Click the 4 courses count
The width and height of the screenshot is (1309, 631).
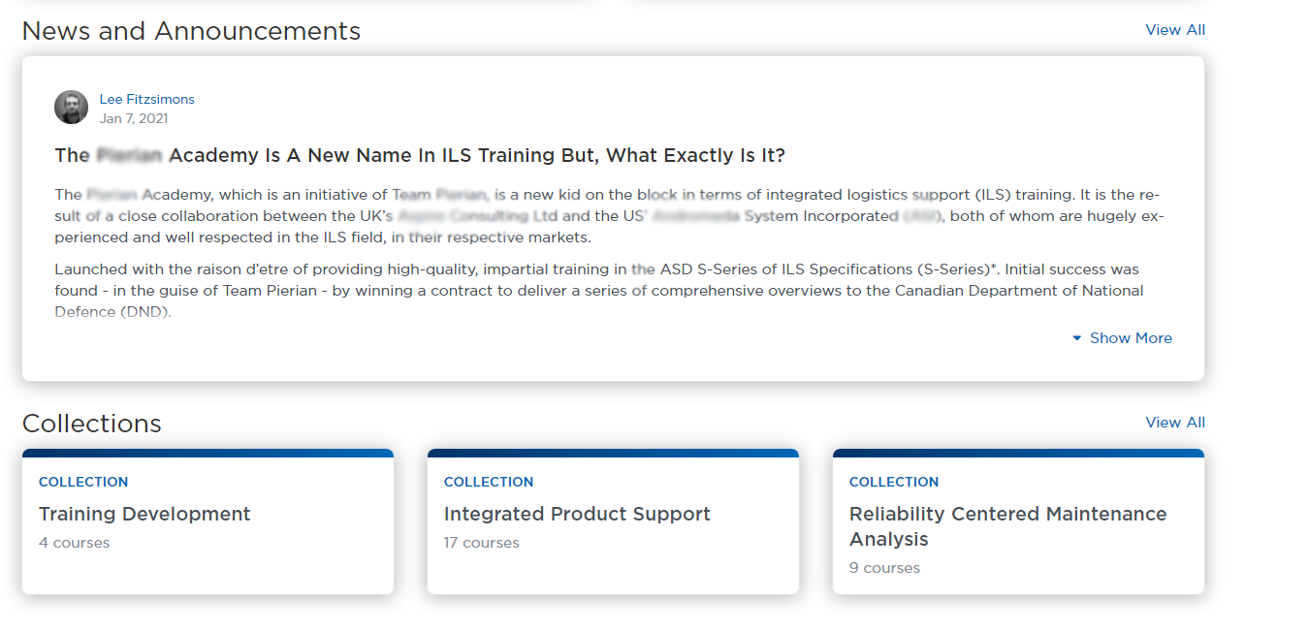[x=74, y=543]
